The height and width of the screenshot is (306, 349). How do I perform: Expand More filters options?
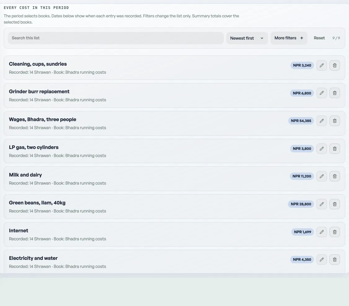click(x=289, y=38)
